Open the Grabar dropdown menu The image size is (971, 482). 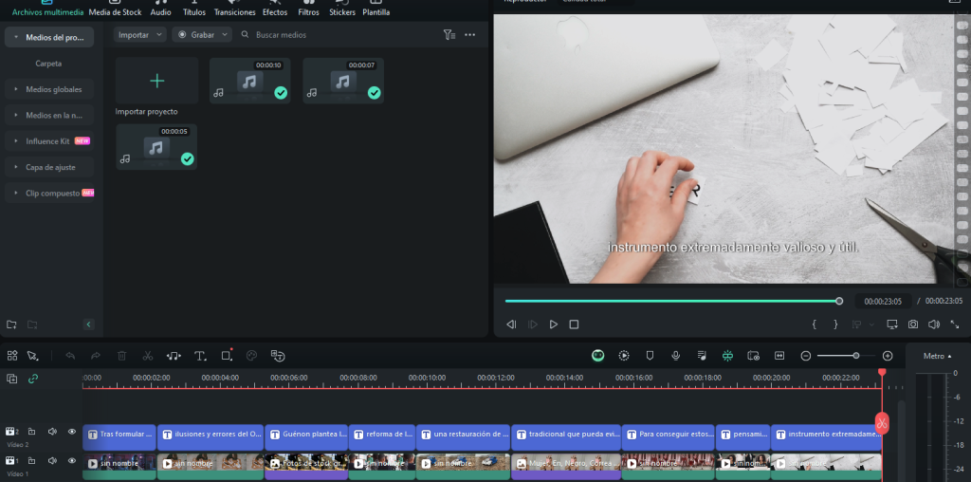(x=202, y=34)
